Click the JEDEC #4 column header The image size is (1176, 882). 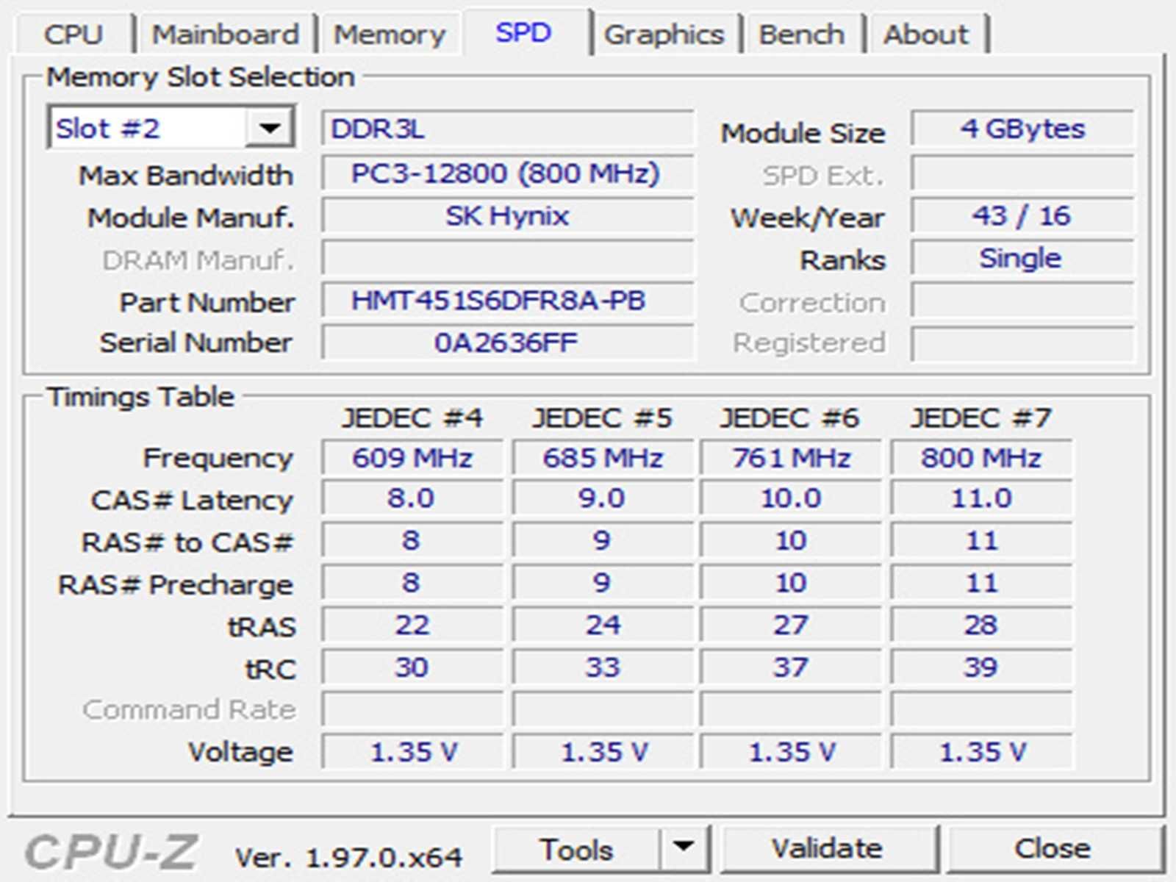pyautogui.click(x=412, y=418)
